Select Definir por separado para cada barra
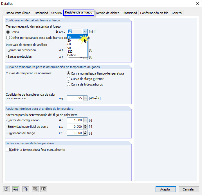The width and height of the screenshot is (202, 195). pos(8,38)
